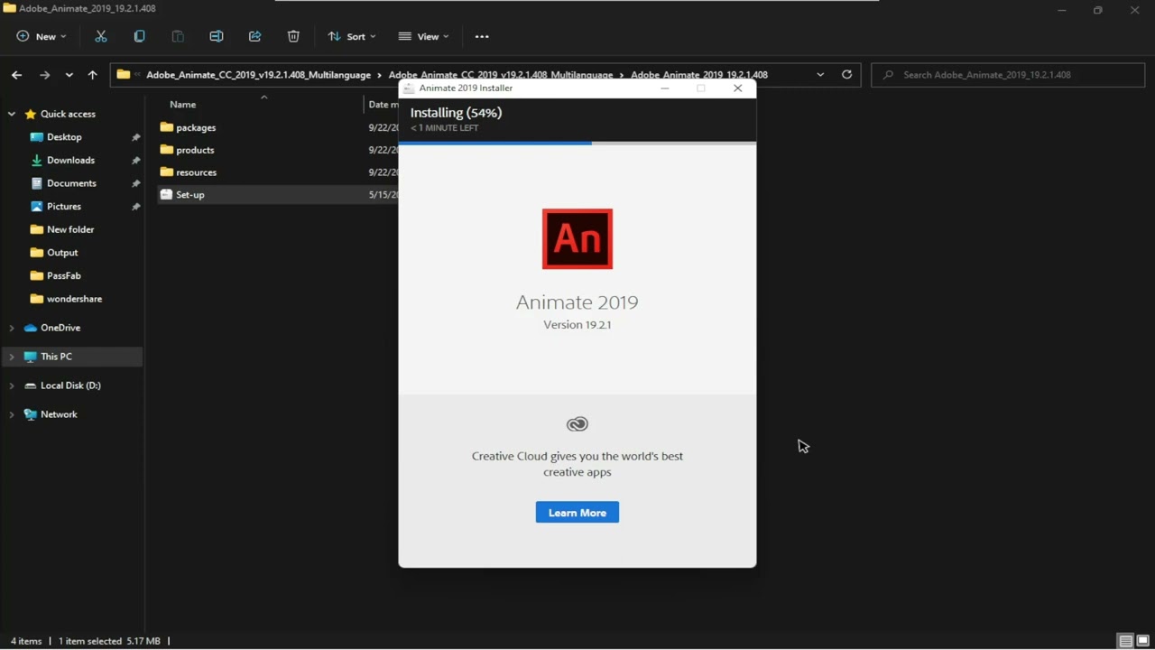Click the Paste icon in Explorer toolbar
Viewport: 1155px width, 650px height.
coord(178,36)
